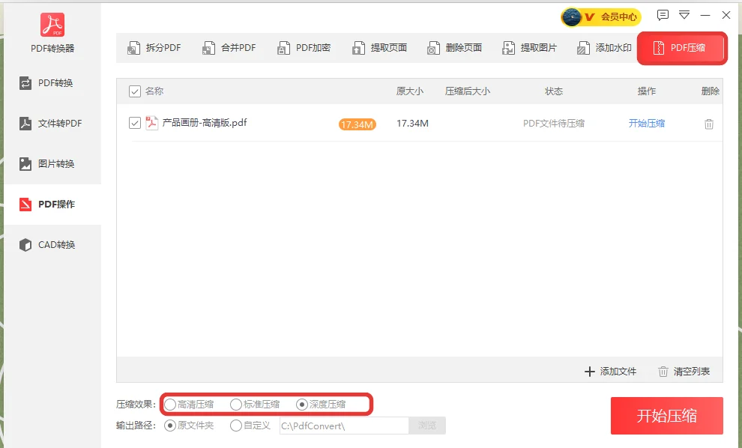
Task: Click the 提取图片 icon
Action: (508, 48)
